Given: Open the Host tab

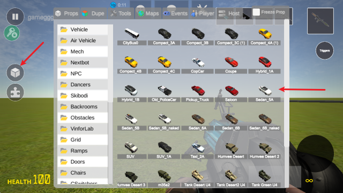Looking at the screenshot, I should 229,13.
